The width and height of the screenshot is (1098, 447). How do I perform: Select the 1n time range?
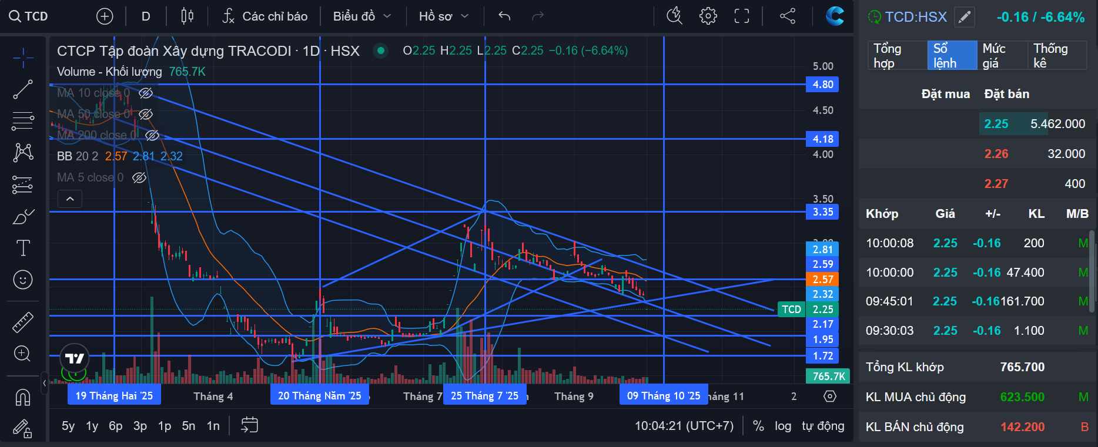point(213,426)
